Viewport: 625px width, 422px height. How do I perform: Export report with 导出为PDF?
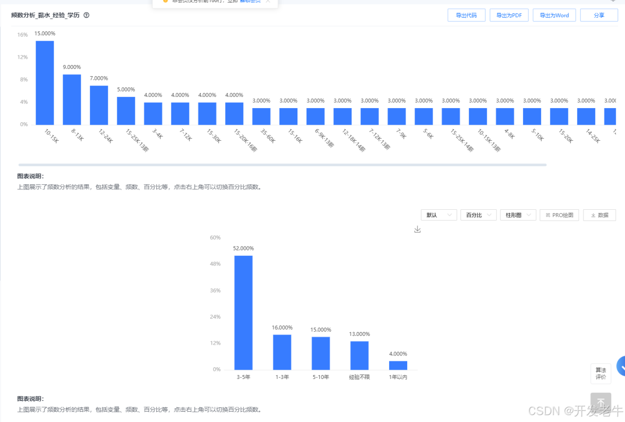[509, 15]
